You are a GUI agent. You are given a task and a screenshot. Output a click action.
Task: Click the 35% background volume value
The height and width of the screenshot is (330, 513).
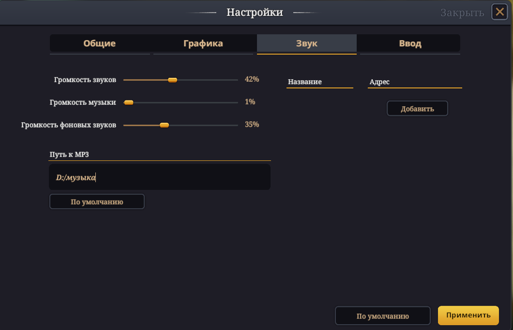coord(252,124)
